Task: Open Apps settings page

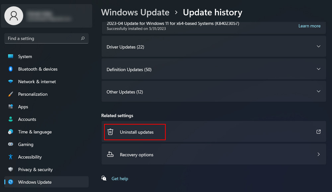Action: tap(46, 107)
